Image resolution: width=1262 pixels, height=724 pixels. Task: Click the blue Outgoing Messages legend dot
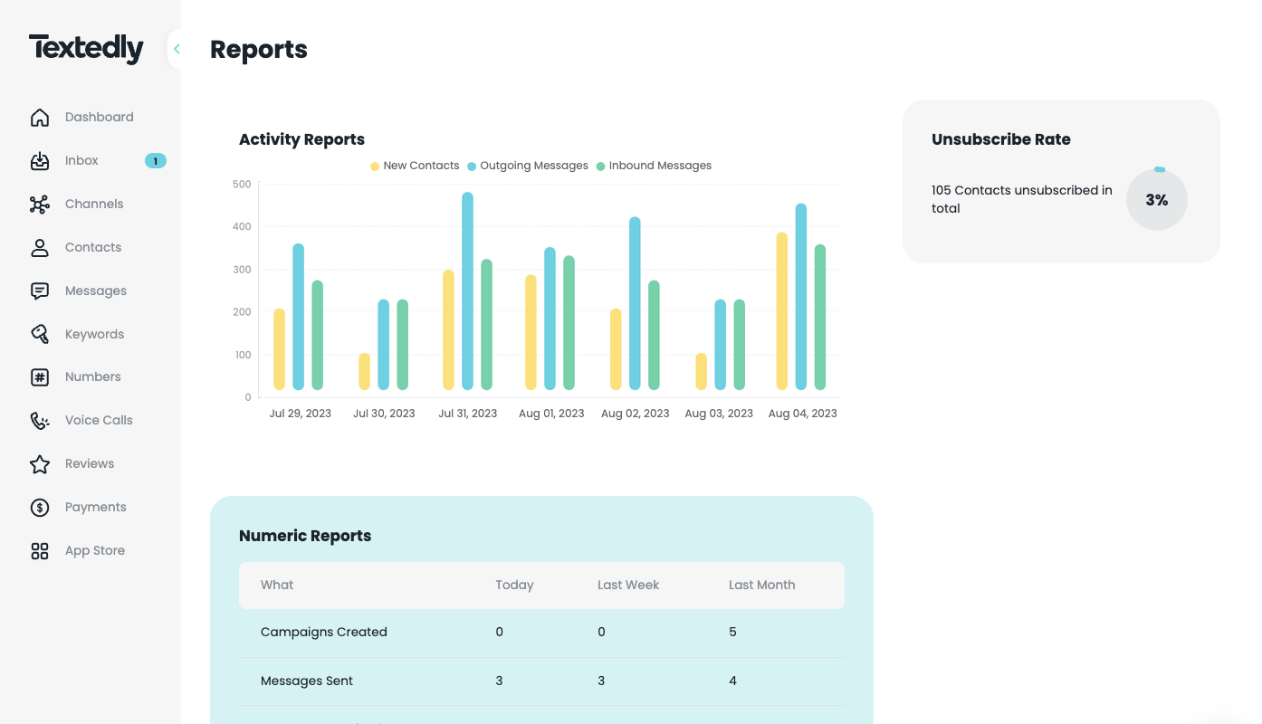tap(472, 167)
